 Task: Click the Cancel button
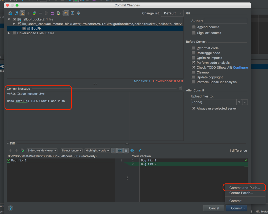(x=214, y=208)
